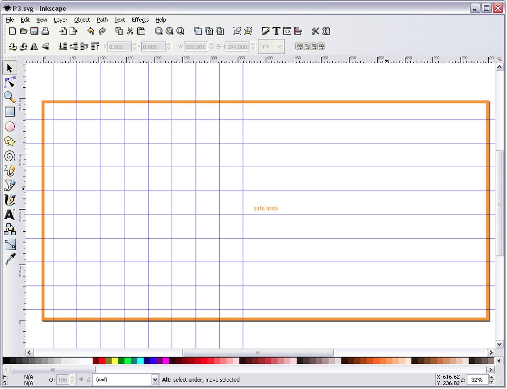Image resolution: width=507 pixels, height=389 pixels.
Task: Increase the zoom percentage stepper
Action: (x=492, y=377)
